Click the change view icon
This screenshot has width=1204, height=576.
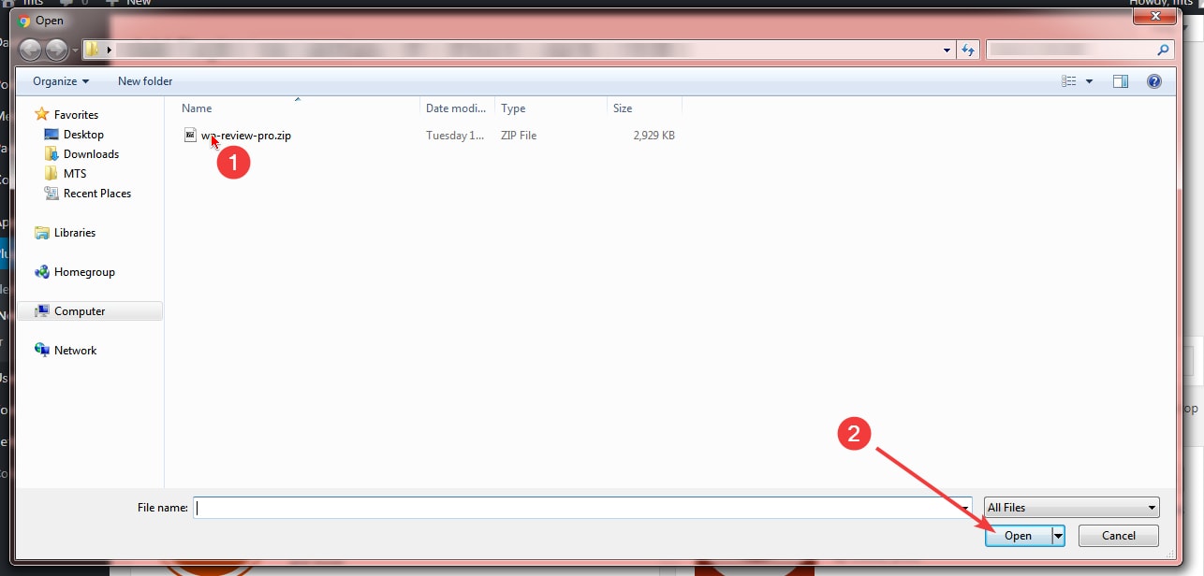click(1069, 81)
